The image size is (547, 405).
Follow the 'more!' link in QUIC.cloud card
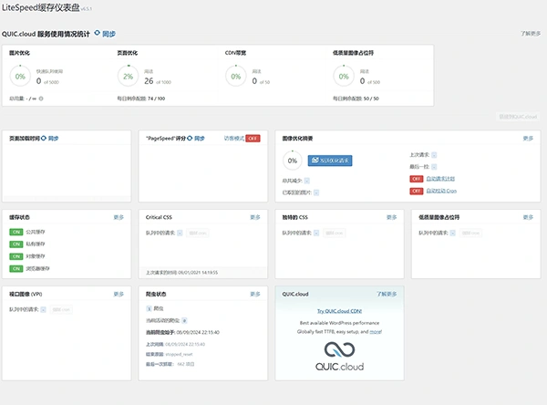point(376,332)
